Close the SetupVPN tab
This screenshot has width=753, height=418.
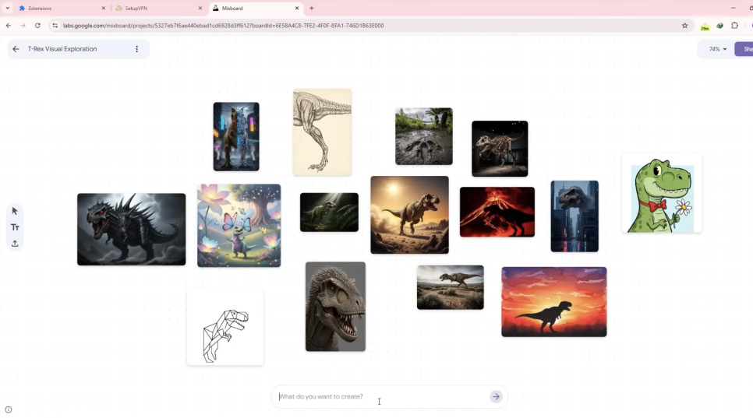(200, 8)
